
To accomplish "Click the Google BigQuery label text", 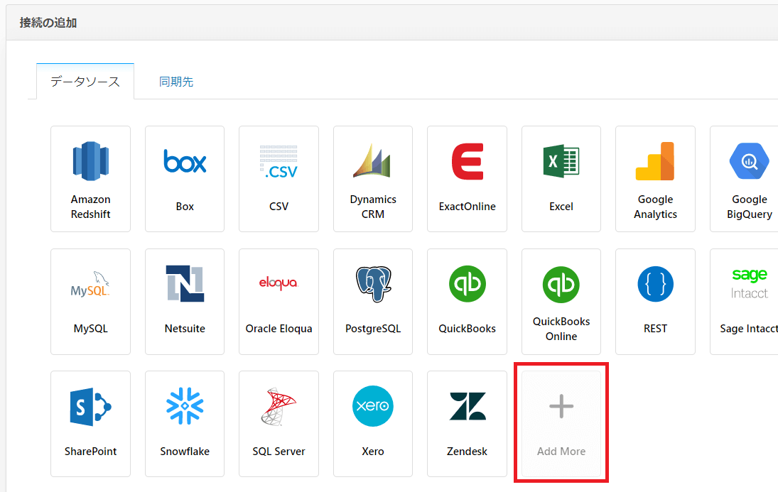I will click(749, 207).
